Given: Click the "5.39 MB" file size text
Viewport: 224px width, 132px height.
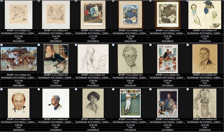Looking at the screenshot, I should tap(56, 81).
